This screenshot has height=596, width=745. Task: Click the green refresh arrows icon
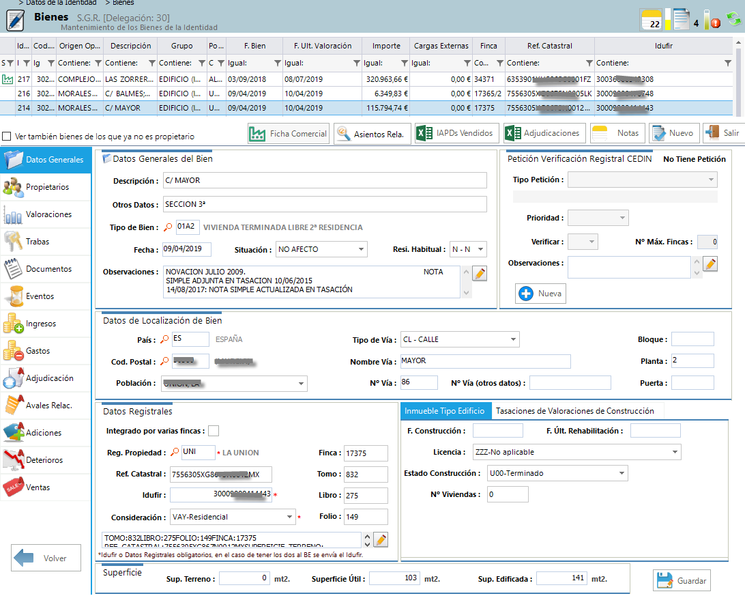pyautogui.click(x=734, y=19)
